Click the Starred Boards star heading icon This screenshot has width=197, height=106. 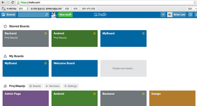(5, 26)
